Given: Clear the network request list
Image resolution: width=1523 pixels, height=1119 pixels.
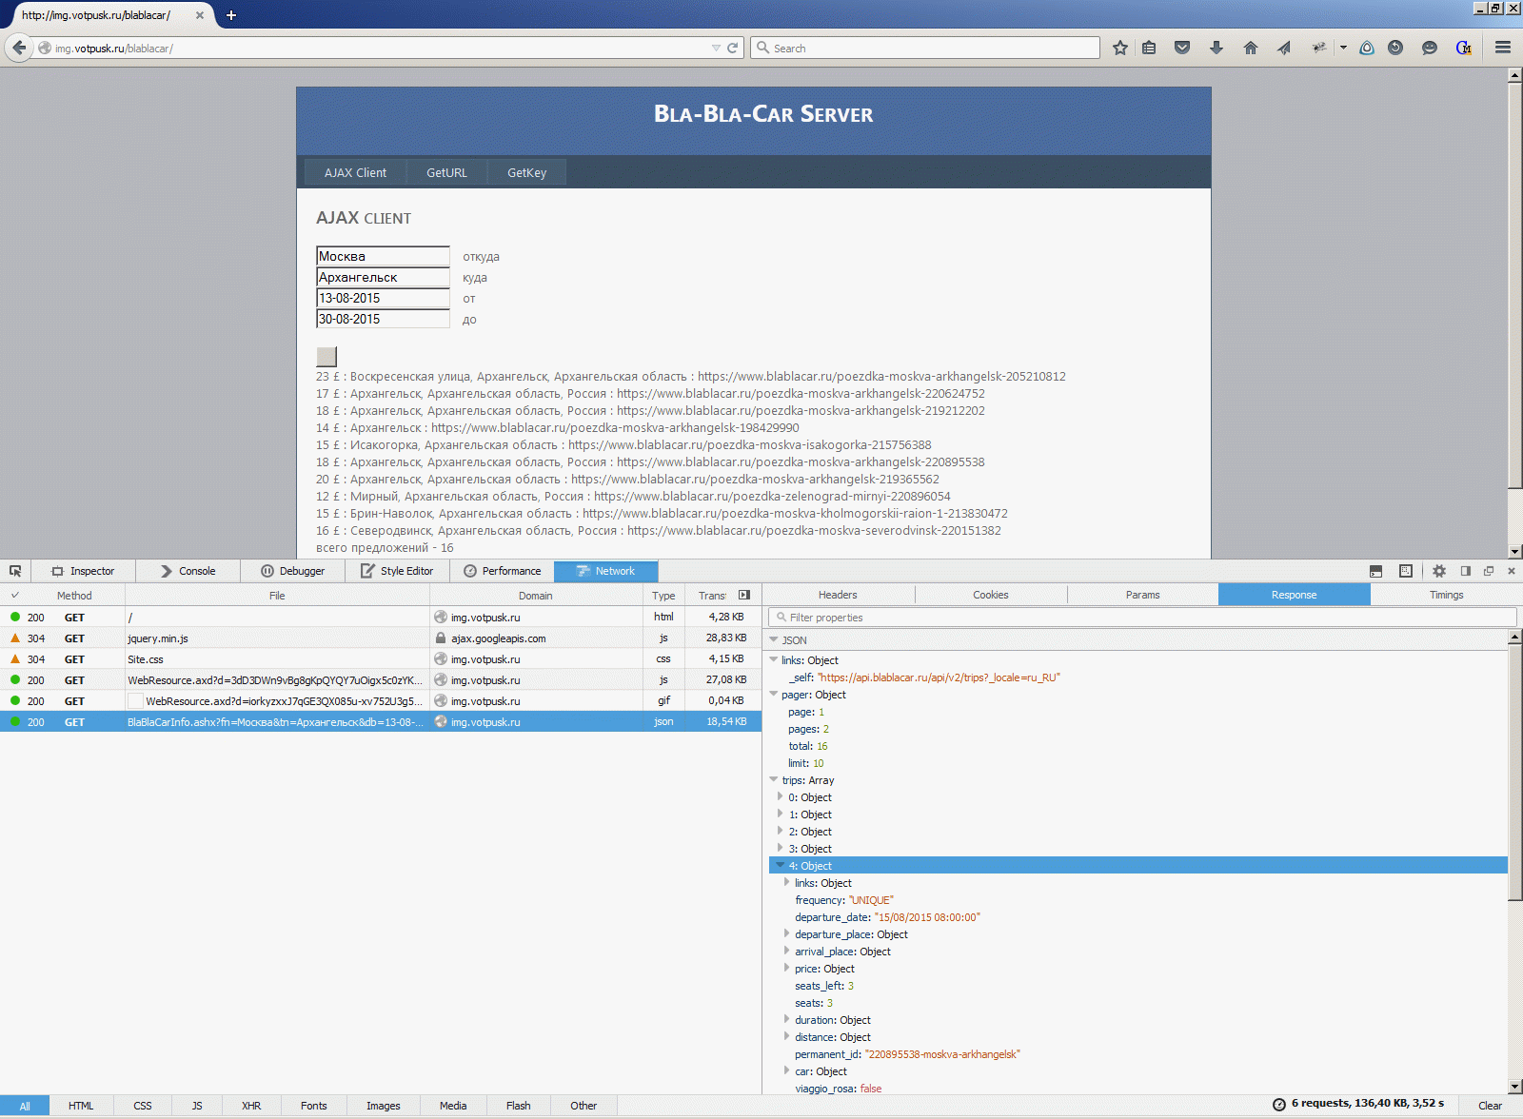Looking at the screenshot, I should pyautogui.click(x=1490, y=1106).
